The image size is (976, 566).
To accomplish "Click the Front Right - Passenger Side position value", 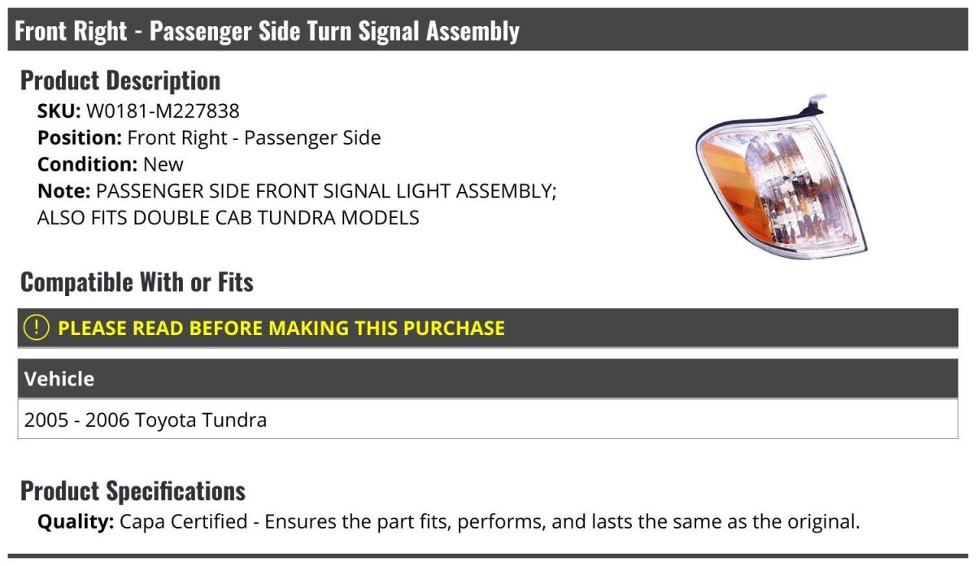I will tap(254, 137).
